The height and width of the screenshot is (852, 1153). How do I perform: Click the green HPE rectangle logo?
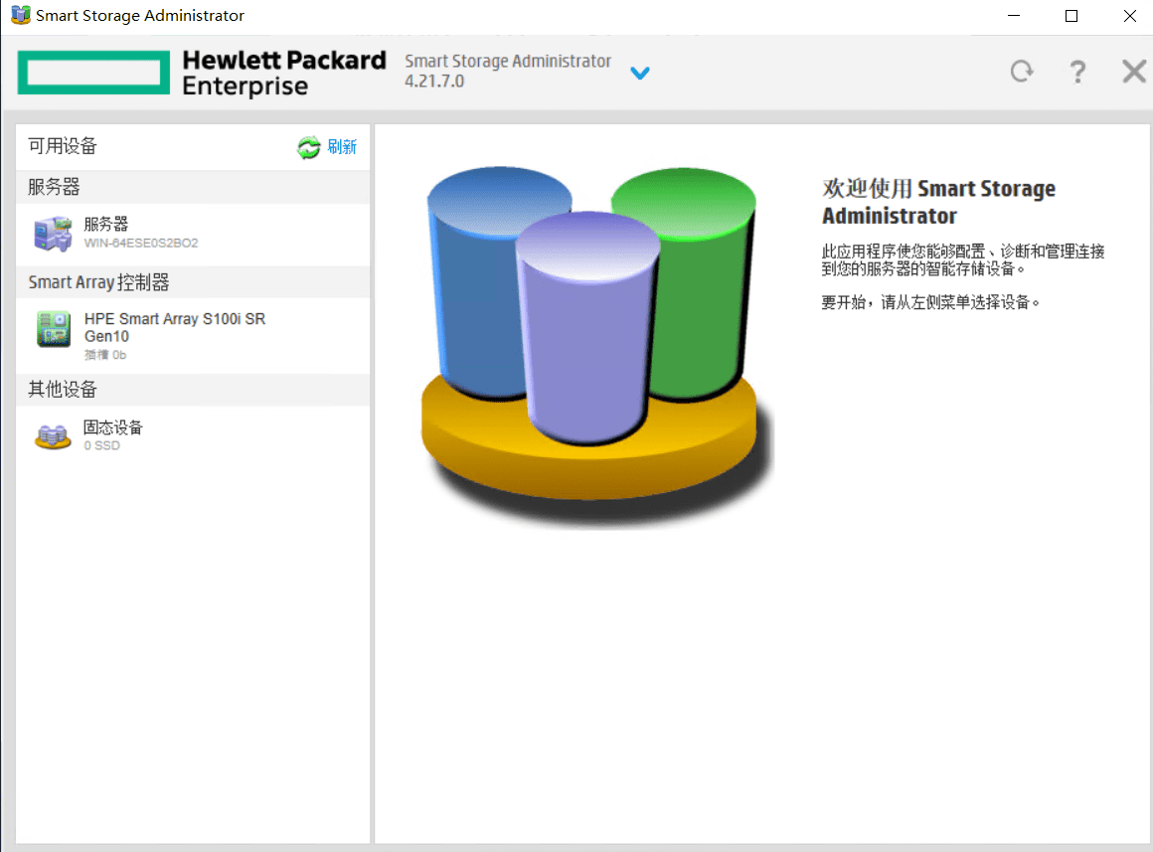(94, 73)
